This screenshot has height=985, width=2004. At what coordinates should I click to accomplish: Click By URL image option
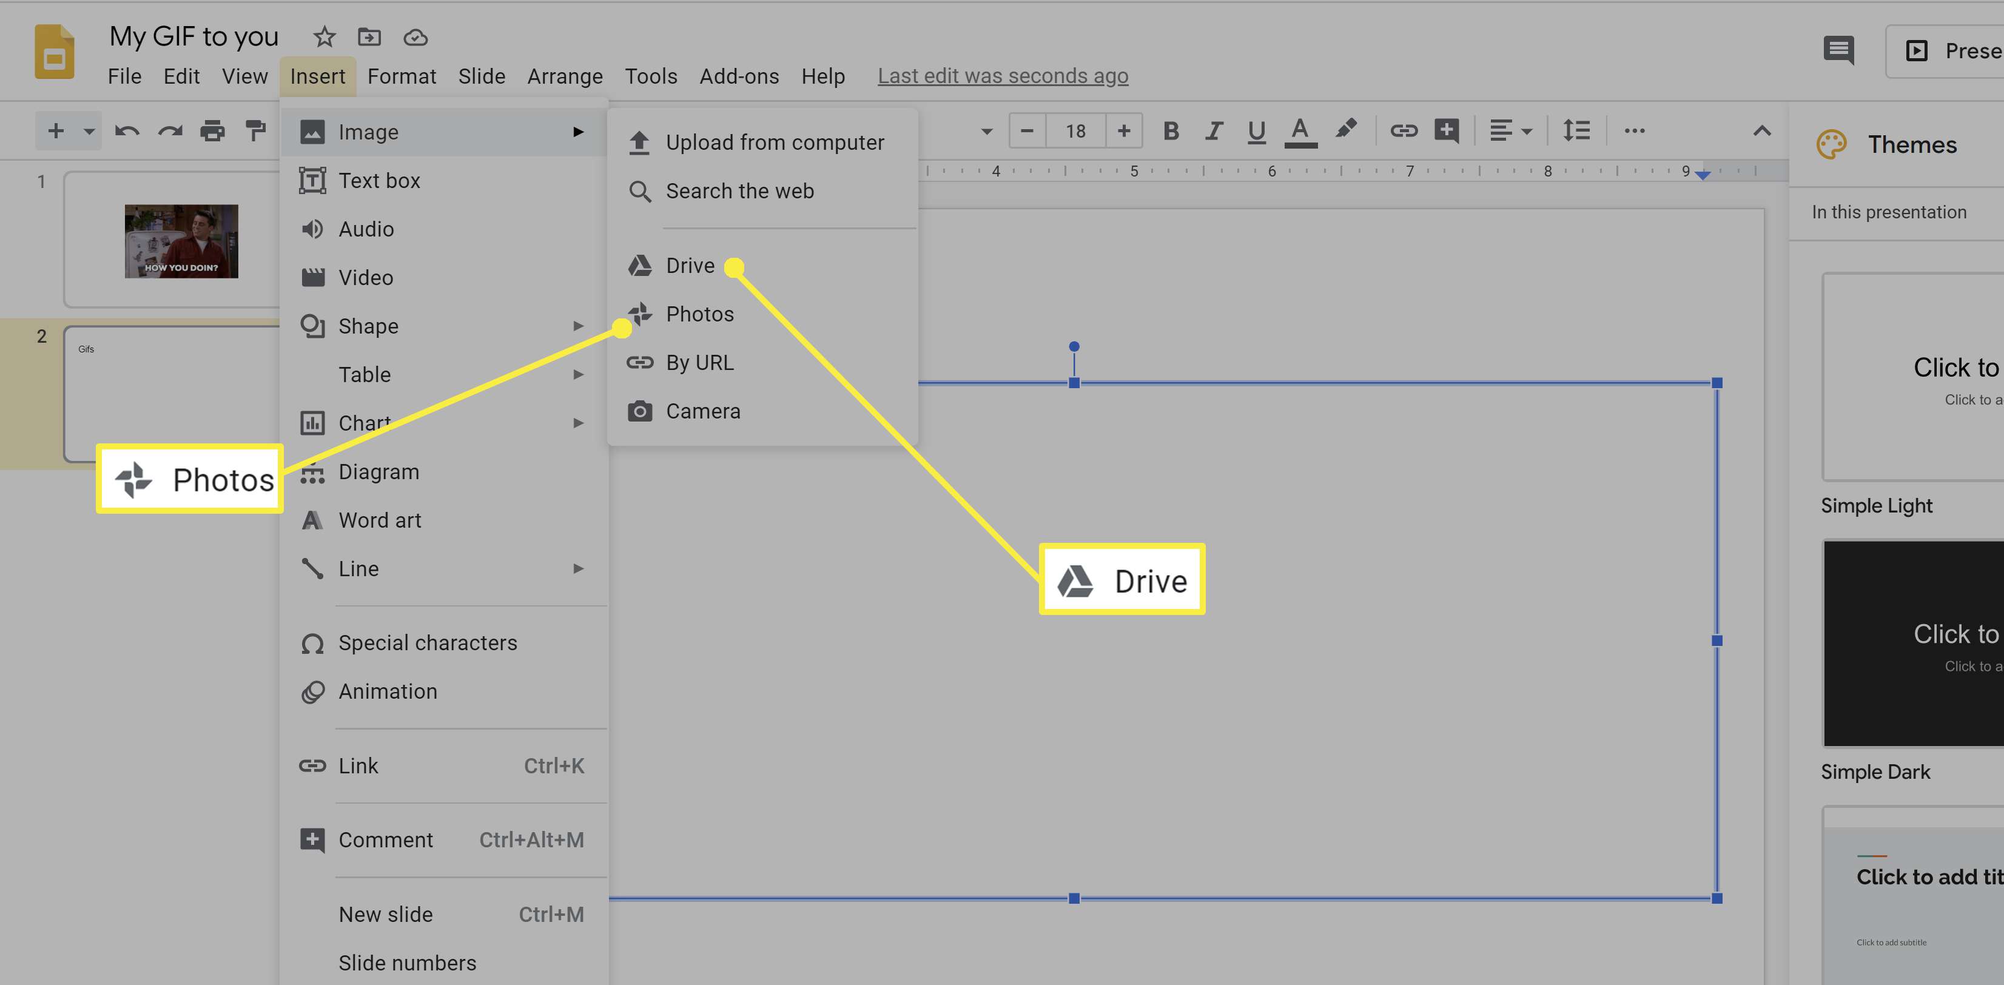click(x=701, y=363)
